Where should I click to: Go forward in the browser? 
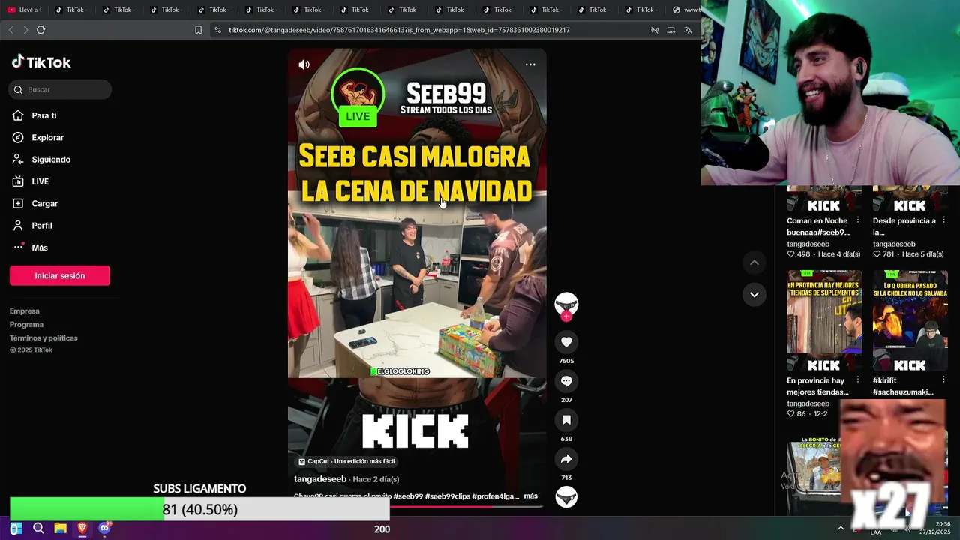pyautogui.click(x=25, y=30)
